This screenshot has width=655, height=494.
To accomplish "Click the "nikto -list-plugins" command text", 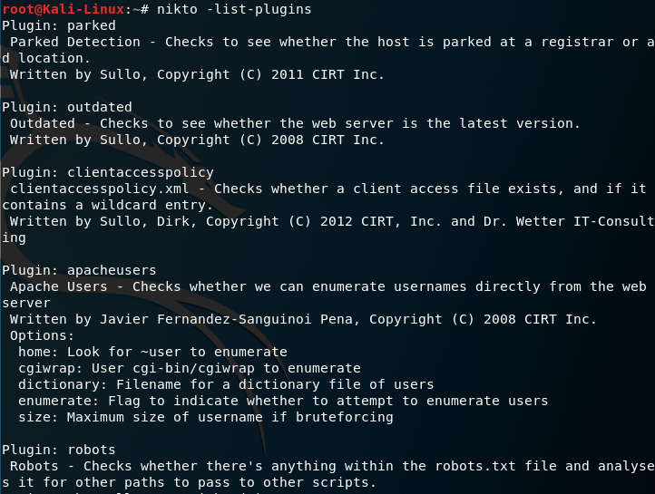I will [233, 9].
